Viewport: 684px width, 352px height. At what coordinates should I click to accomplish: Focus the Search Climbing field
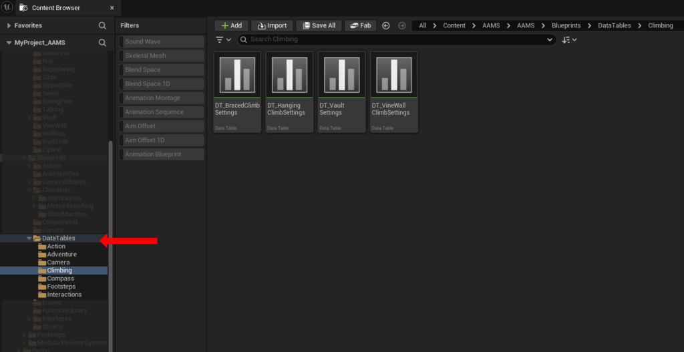click(401, 40)
